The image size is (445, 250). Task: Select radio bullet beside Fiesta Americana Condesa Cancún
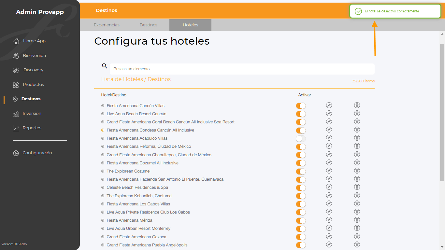tap(103, 130)
